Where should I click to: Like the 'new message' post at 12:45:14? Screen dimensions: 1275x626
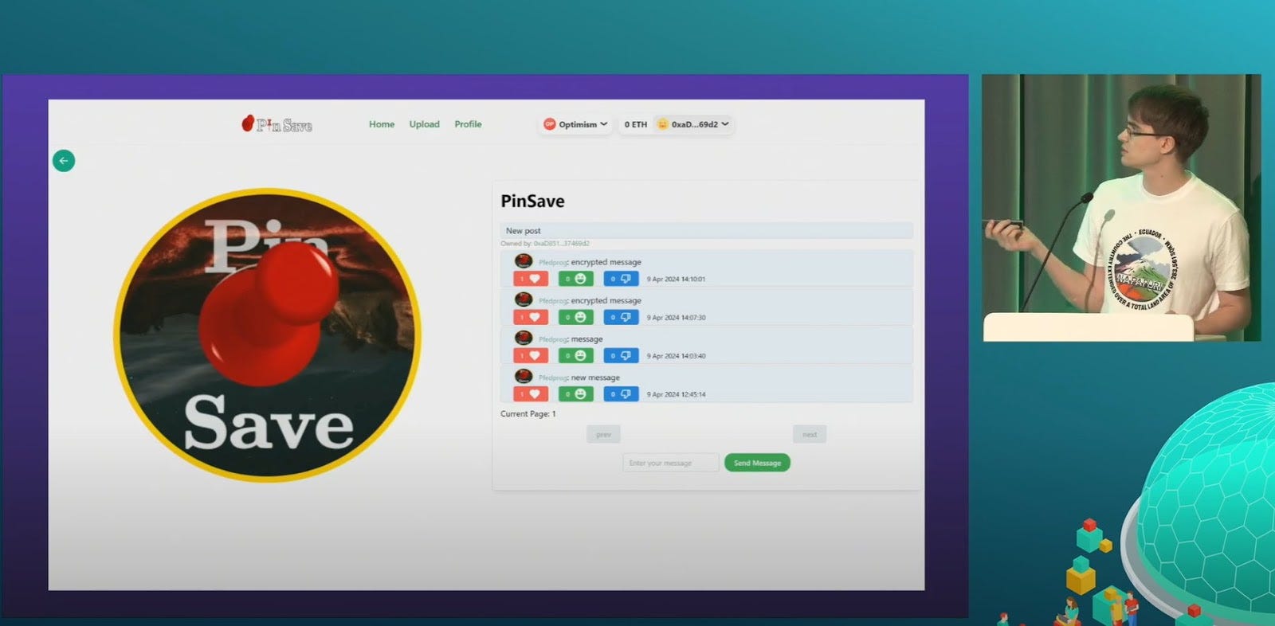531,394
